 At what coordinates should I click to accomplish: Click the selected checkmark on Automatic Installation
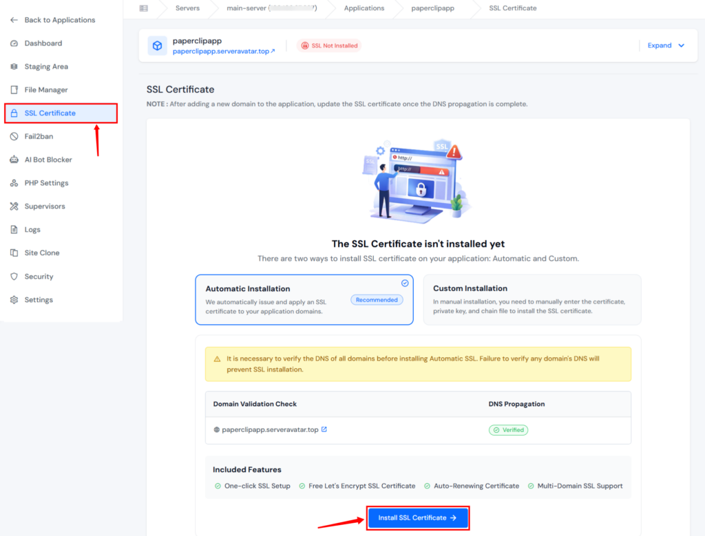pyautogui.click(x=405, y=283)
